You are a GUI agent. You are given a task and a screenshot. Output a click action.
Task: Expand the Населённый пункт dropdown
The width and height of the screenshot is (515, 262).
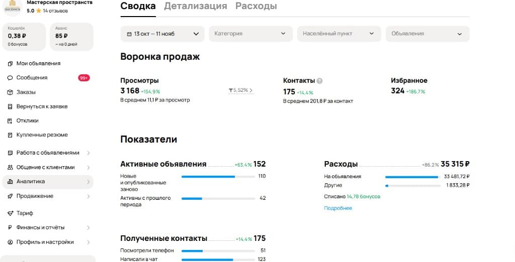tap(339, 34)
